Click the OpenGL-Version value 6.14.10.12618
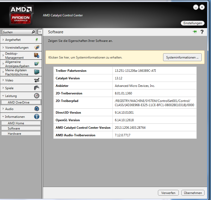The height and width of the screenshot is (200, 211). pyautogui.click(x=124, y=120)
